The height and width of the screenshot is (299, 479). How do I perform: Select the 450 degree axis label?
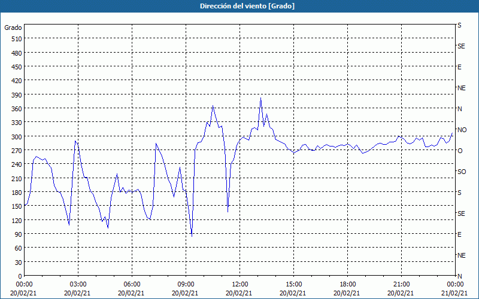point(17,67)
